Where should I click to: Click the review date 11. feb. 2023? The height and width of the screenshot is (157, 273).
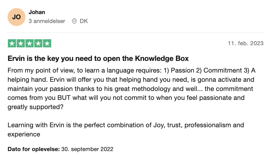click(246, 43)
